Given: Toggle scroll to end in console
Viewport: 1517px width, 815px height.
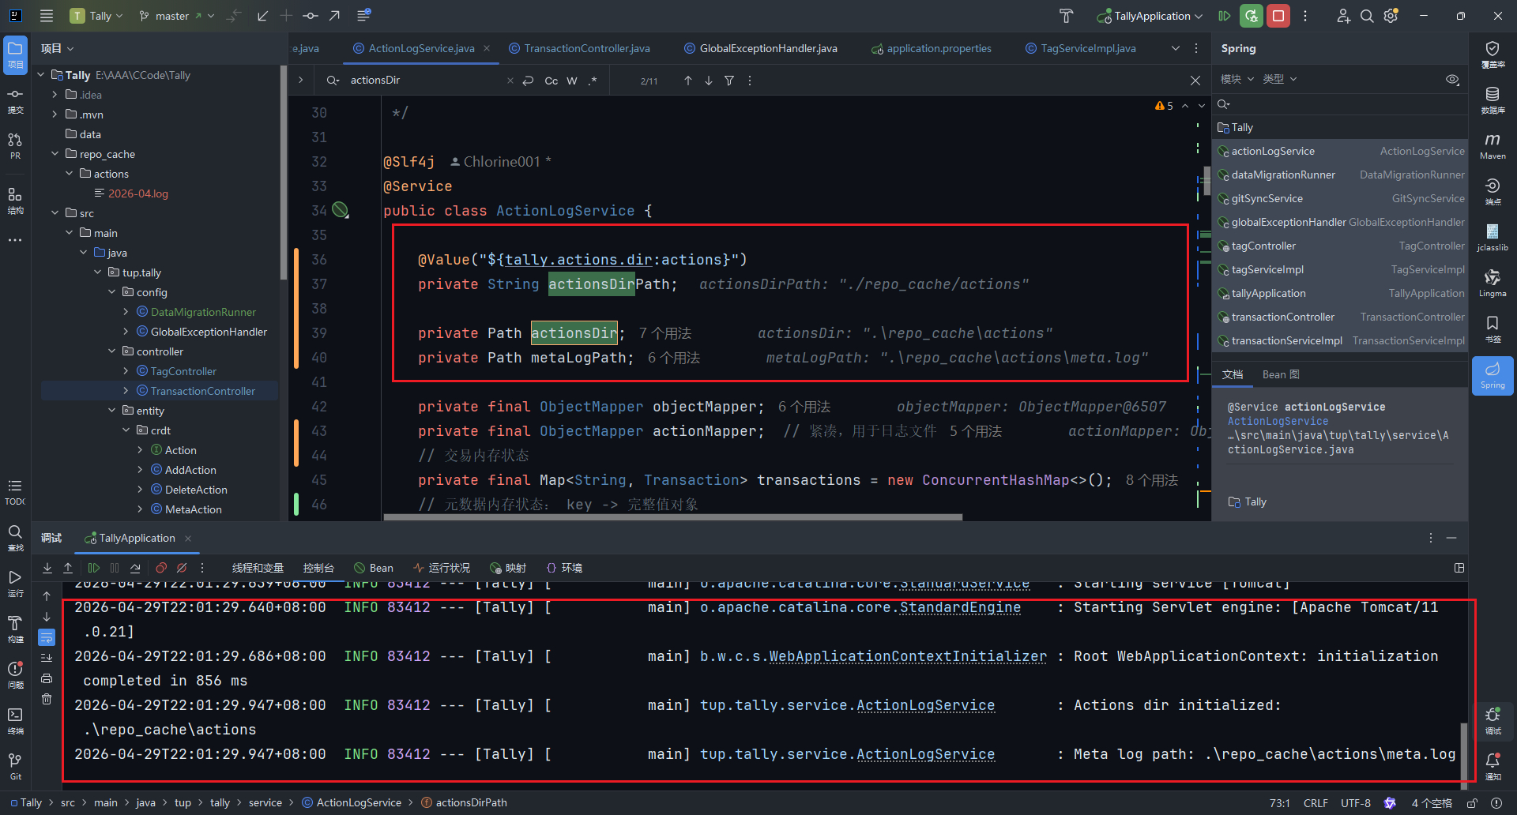Looking at the screenshot, I should tap(47, 658).
